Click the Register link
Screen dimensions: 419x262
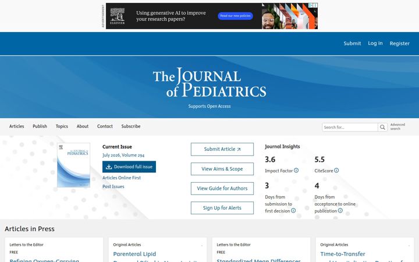coord(399,43)
